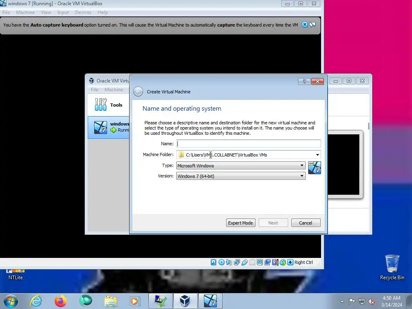Open the Machine Folder dropdown
This screenshot has height=309, width=412.
(317, 155)
